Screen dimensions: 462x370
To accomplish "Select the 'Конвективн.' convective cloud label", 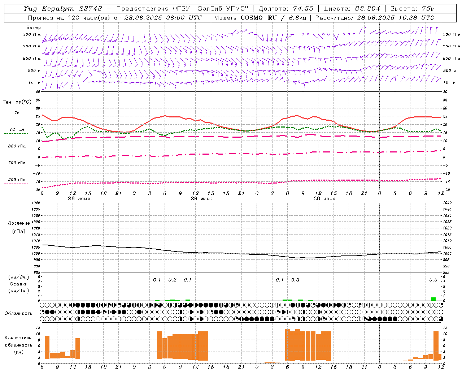I will (18, 338).
